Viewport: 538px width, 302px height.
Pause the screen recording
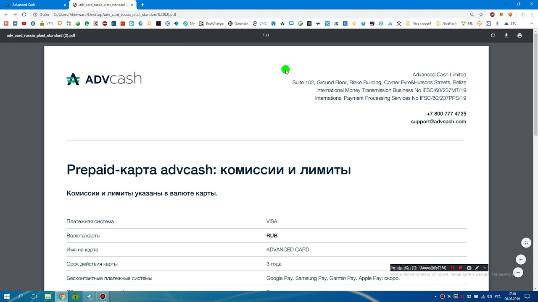pos(452,268)
